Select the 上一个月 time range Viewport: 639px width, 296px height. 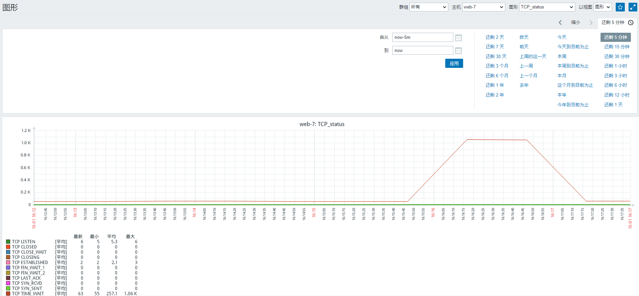pyautogui.click(x=528, y=76)
